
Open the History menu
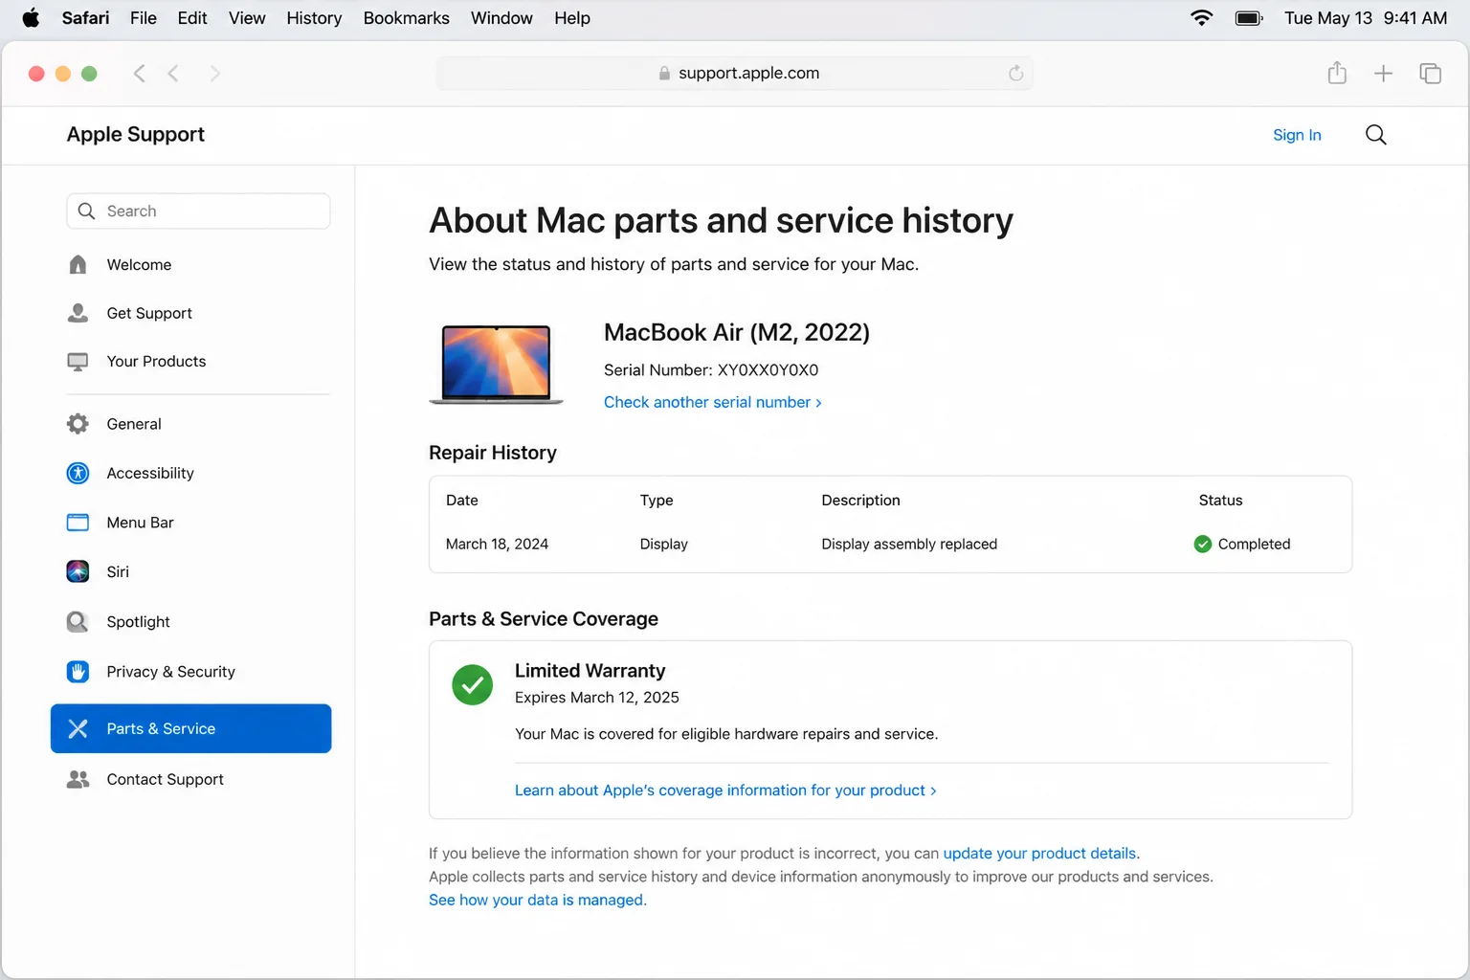coord(314,18)
